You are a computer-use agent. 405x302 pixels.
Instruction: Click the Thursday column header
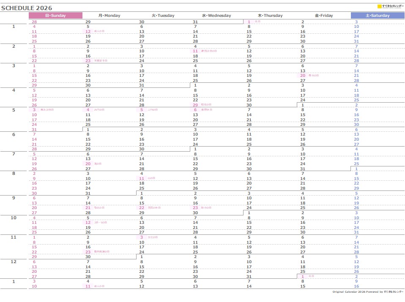pyautogui.click(x=270, y=16)
